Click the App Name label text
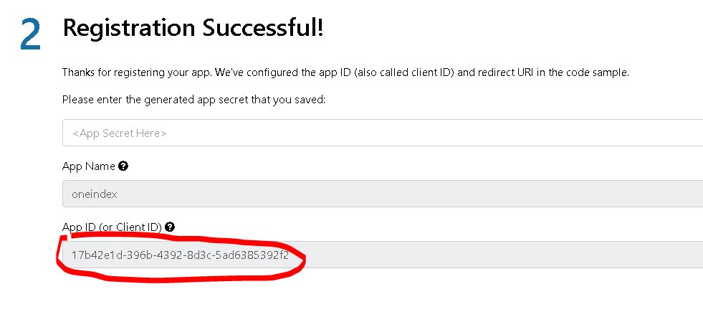703x312 pixels. [x=89, y=166]
